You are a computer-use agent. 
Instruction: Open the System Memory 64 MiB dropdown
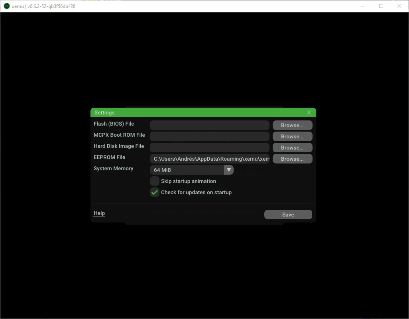tap(191, 170)
